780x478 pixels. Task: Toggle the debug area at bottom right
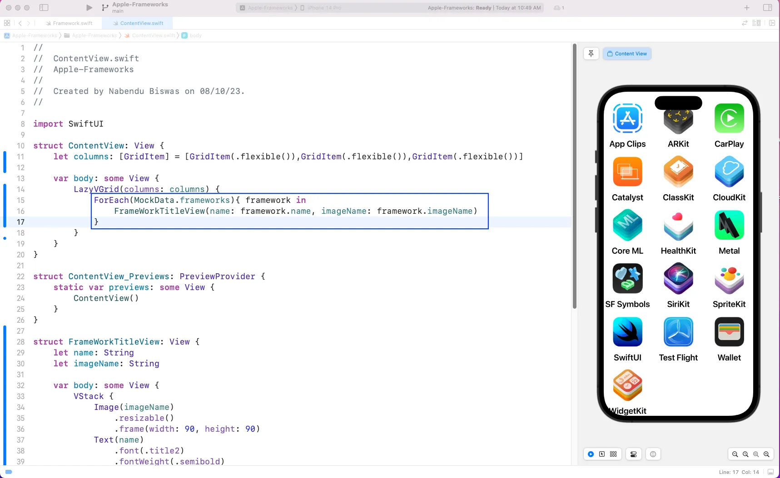(770, 472)
